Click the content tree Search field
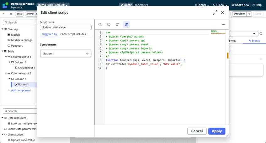 point(20,22)
